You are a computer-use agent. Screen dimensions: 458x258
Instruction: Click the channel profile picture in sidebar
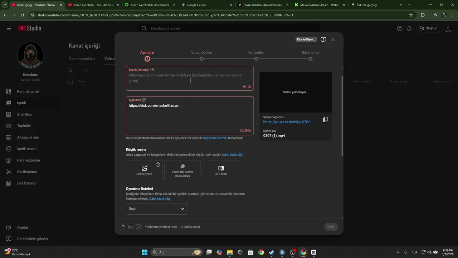point(30,55)
